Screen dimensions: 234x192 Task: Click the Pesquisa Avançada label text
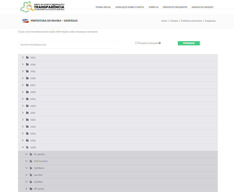pos(148,43)
